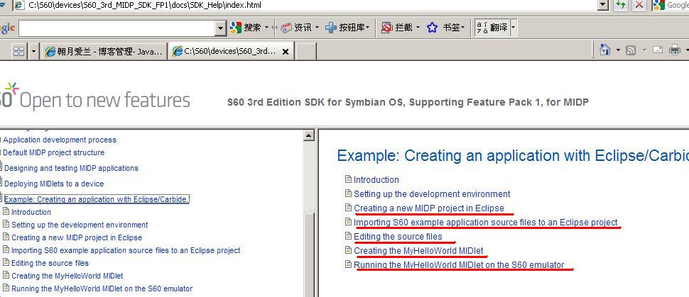Click the Google search provider icon
Image resolution: width=689 pixels, height=297 pixels.
coord(659,5)
